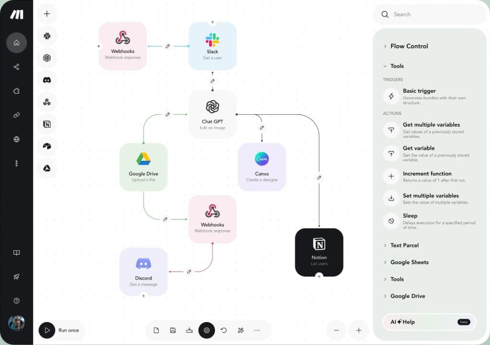Click the undo arrow in bottom toolbar
490x345 pixels.
click(x=224, y=330)
